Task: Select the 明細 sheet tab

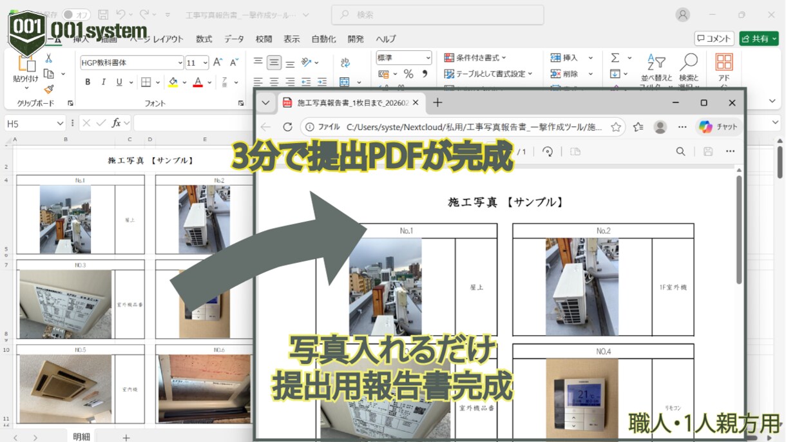Action: [81, 437]
